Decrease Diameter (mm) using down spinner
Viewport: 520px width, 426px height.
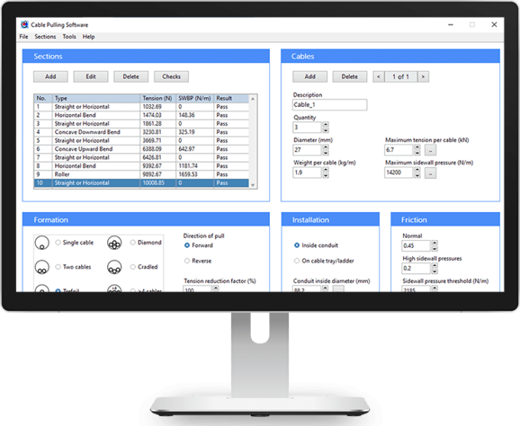tap(327, 152)
